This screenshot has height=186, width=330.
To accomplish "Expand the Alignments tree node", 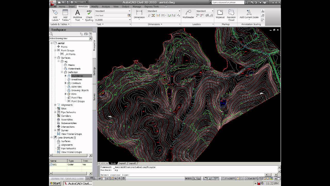I will click(55, 105).
